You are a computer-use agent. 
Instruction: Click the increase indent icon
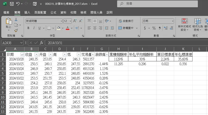[x=112, y=28]
